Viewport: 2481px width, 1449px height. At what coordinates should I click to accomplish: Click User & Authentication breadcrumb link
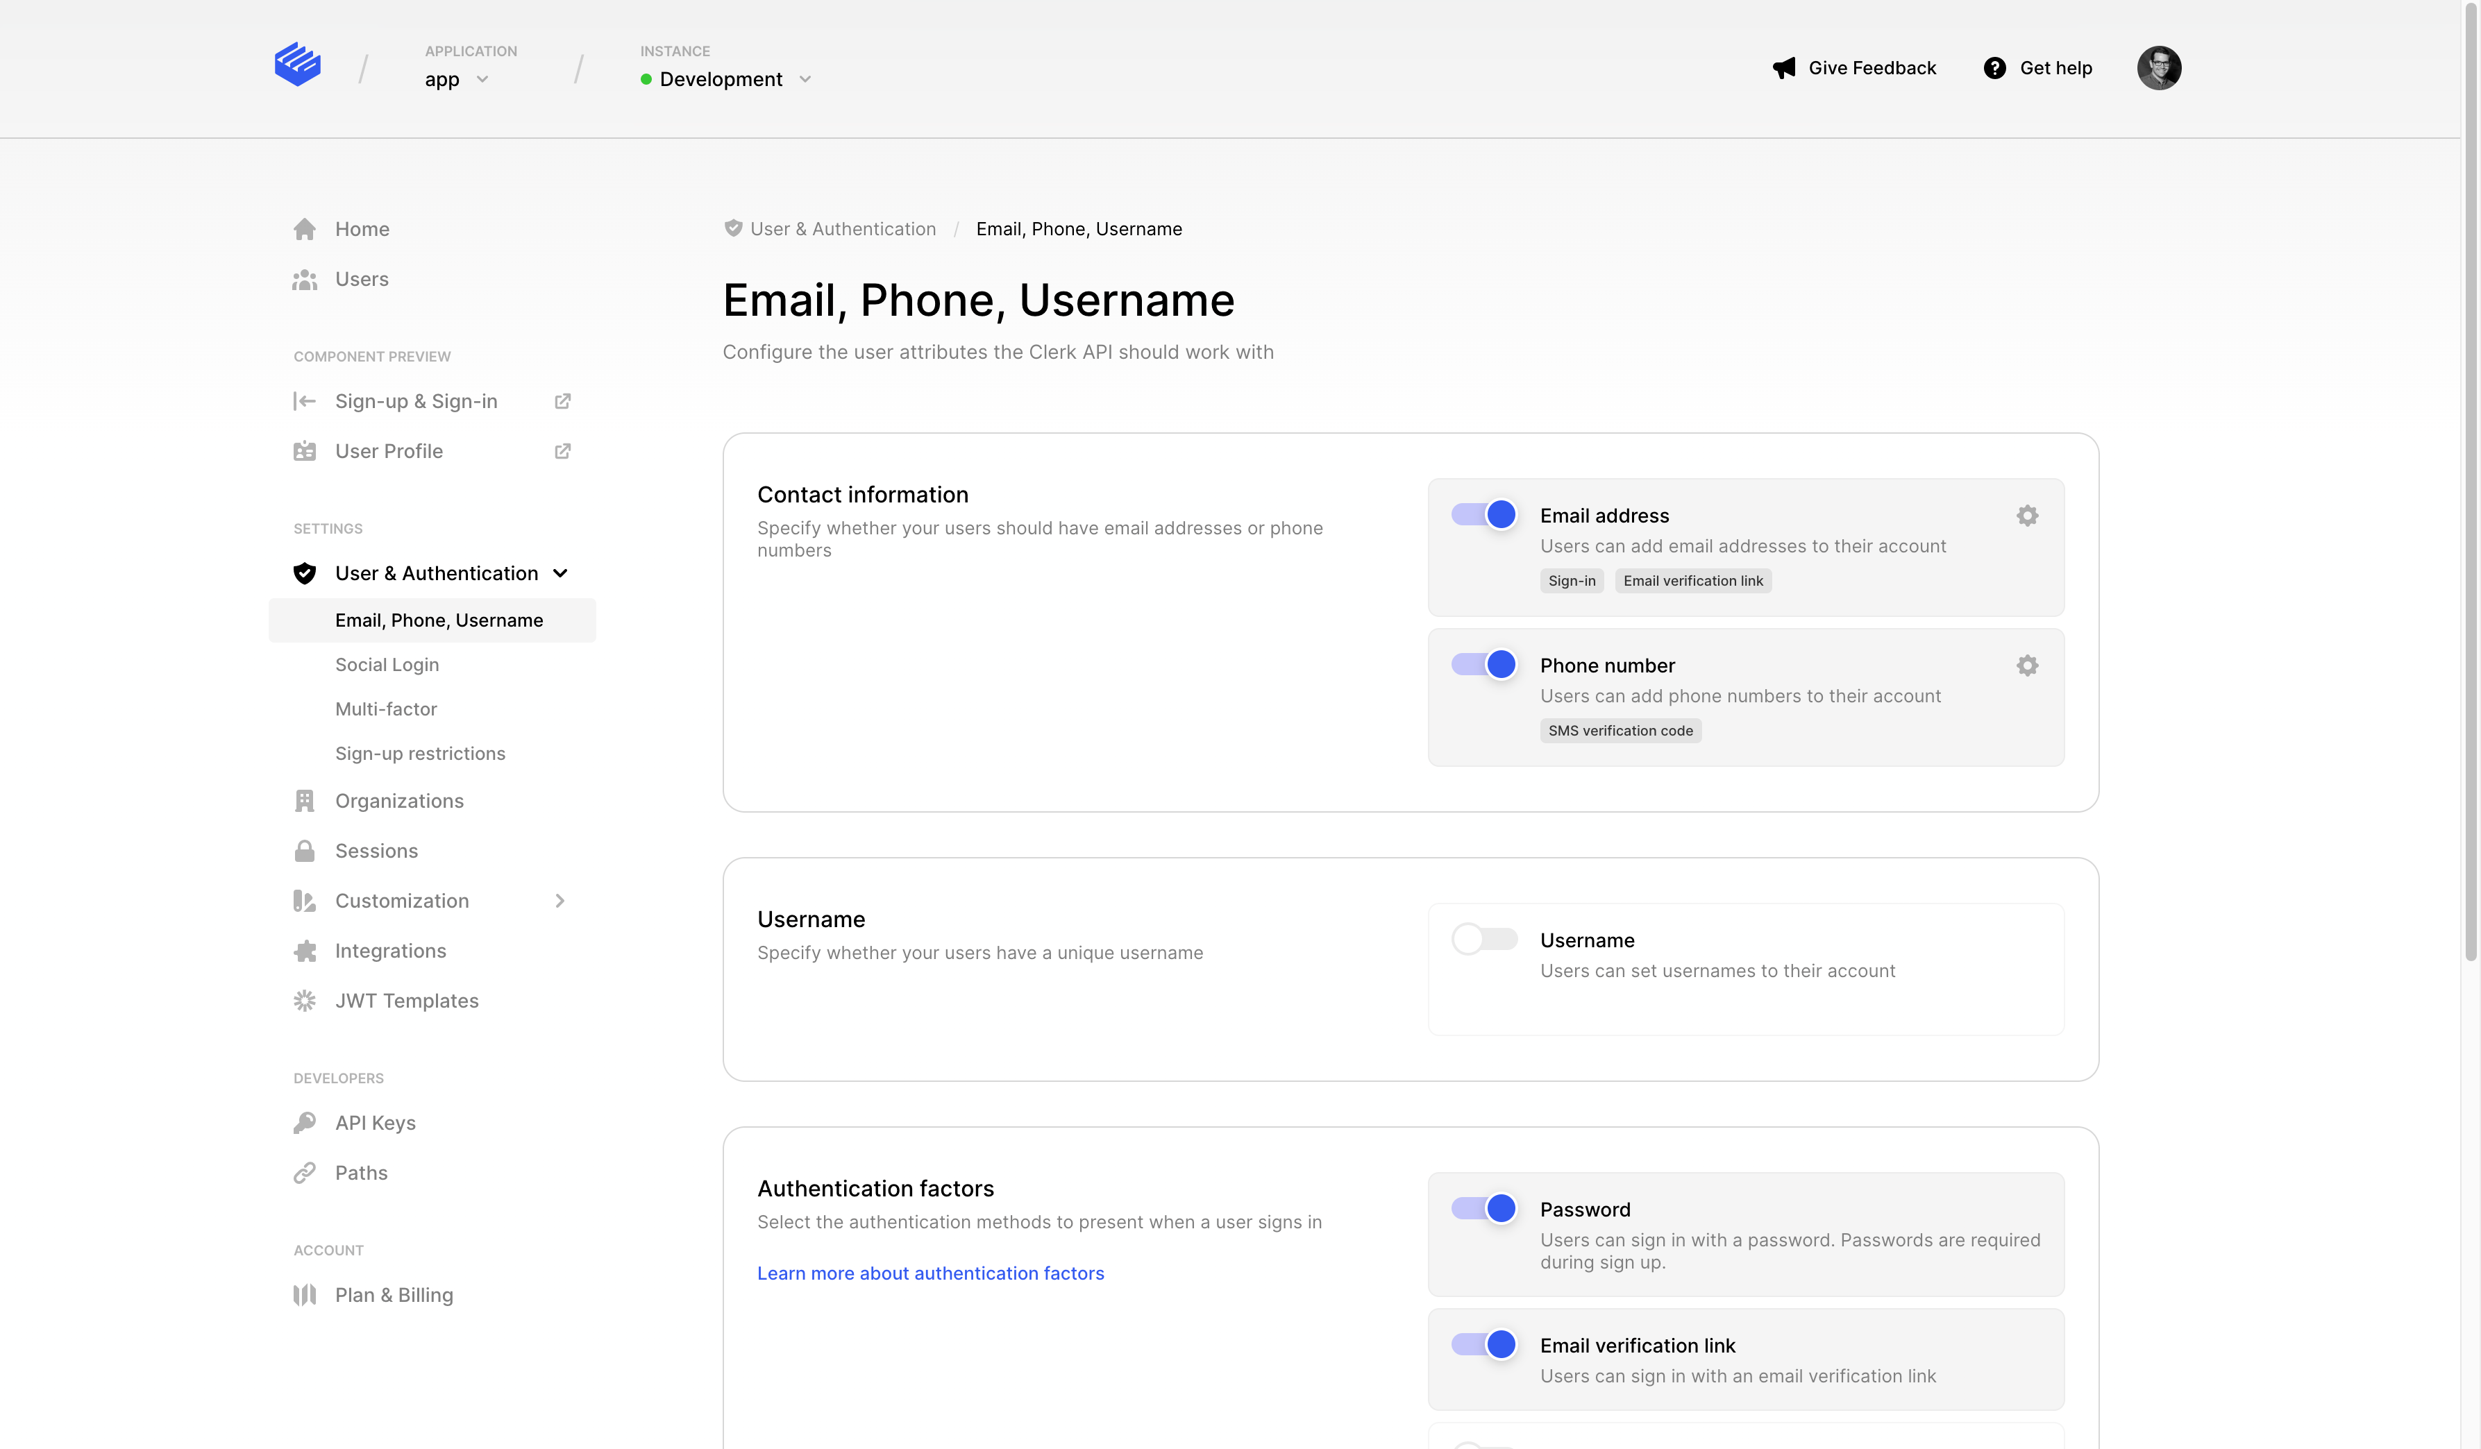tap(842, 230)
